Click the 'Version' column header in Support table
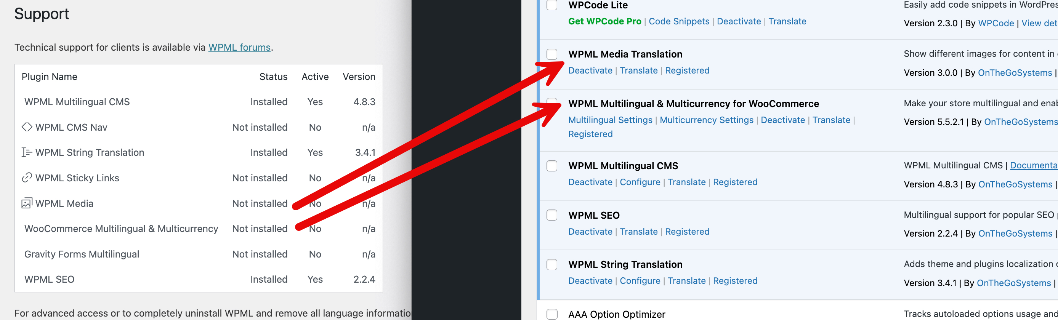Image resolution: width=1058 pixels, height=320 pixels. tap(359, 77)
